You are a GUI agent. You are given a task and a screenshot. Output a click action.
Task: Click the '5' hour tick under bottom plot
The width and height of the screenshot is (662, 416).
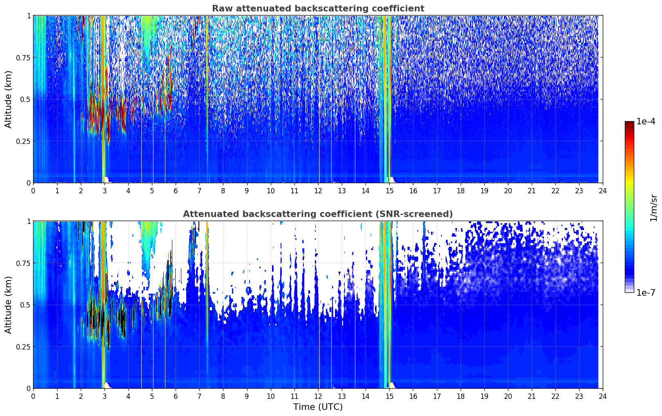[x=152, y=396]
